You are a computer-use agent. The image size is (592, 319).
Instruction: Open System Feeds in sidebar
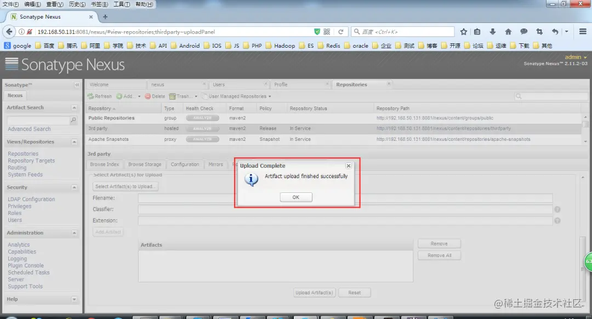click(x=25, y=175)
